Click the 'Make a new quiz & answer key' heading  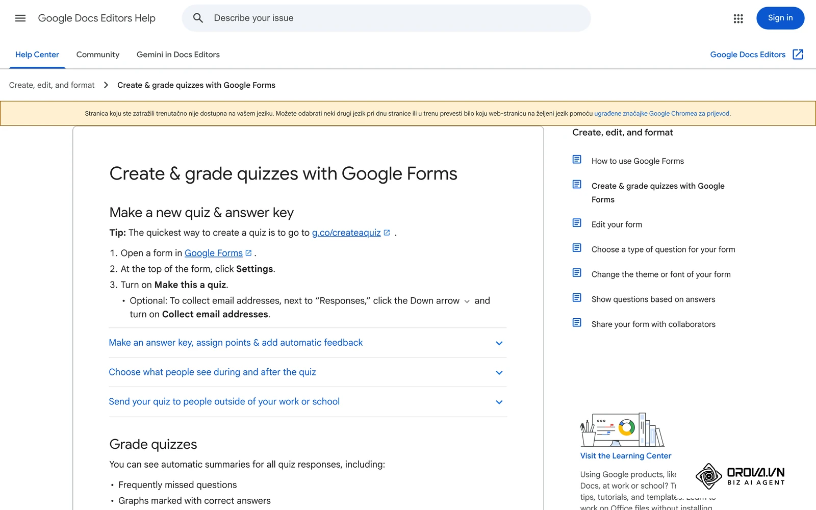(201, 213)
